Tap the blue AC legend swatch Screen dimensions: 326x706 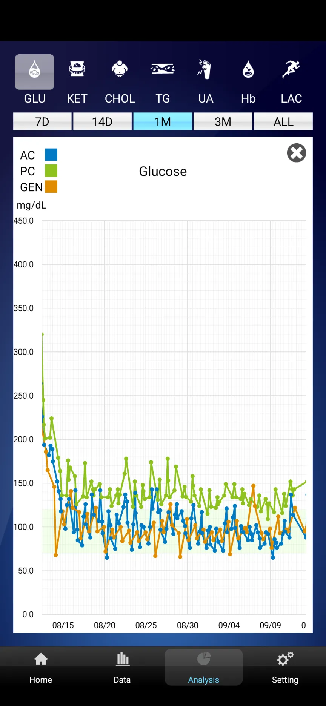click(51, 155)
